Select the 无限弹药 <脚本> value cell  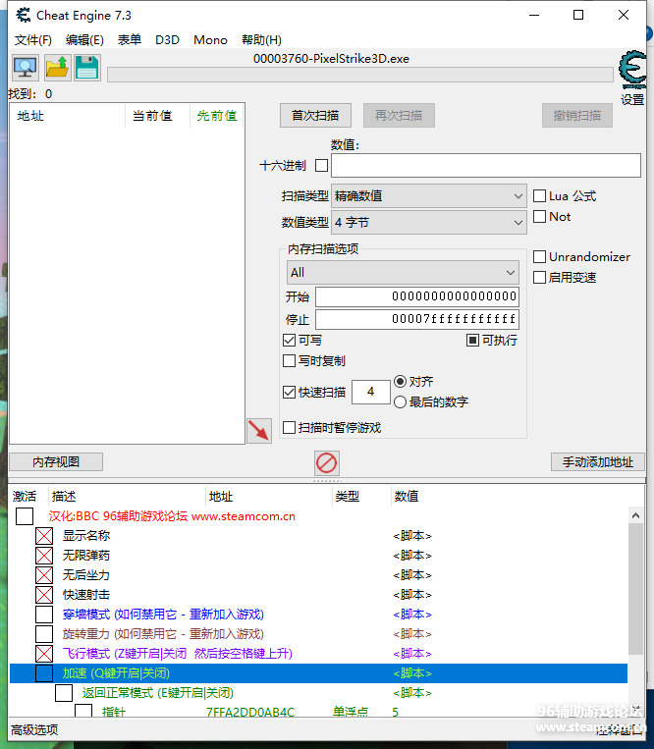tap(412, 556)
